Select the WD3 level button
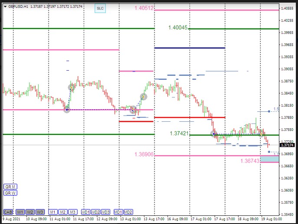The width and height of the screenshot is (298, 224). click(106, 212)
